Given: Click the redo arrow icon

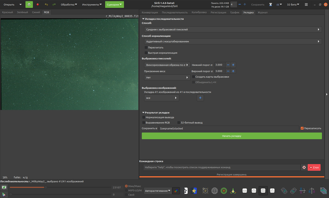Looking at the screenshot, I should pos(55,4).
